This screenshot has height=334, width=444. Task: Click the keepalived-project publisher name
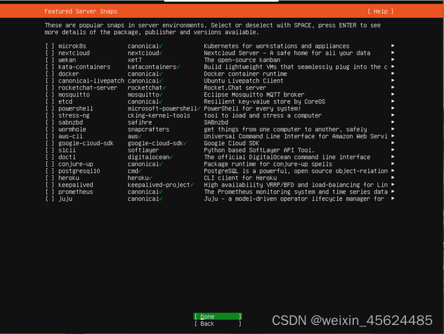(x=159, y=185)
